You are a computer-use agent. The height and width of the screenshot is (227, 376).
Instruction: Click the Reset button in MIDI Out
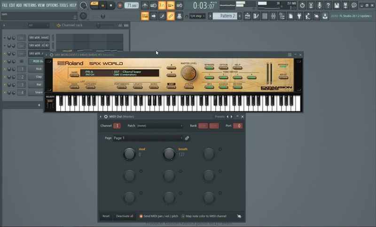pyautogui.click(x=106, y=216)
